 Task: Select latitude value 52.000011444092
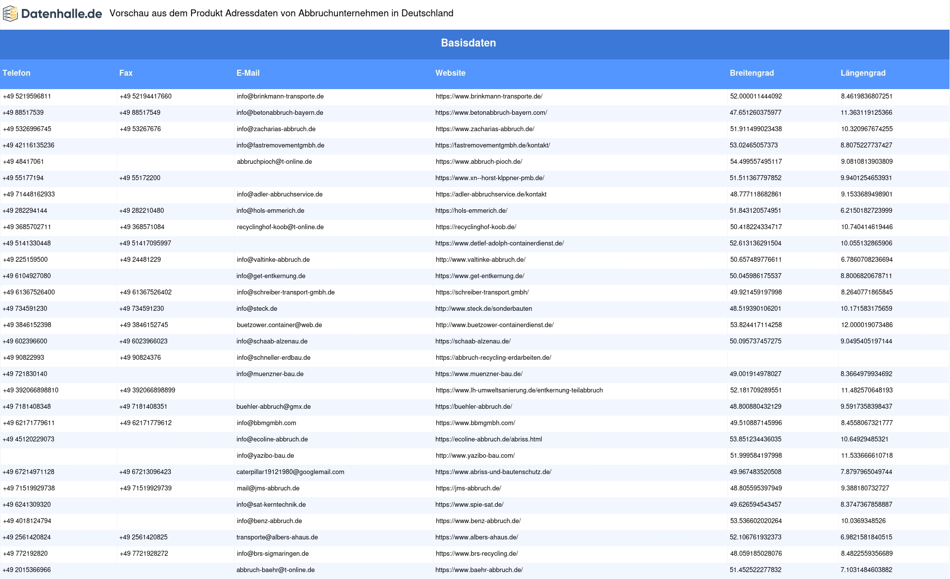(756, 96)
